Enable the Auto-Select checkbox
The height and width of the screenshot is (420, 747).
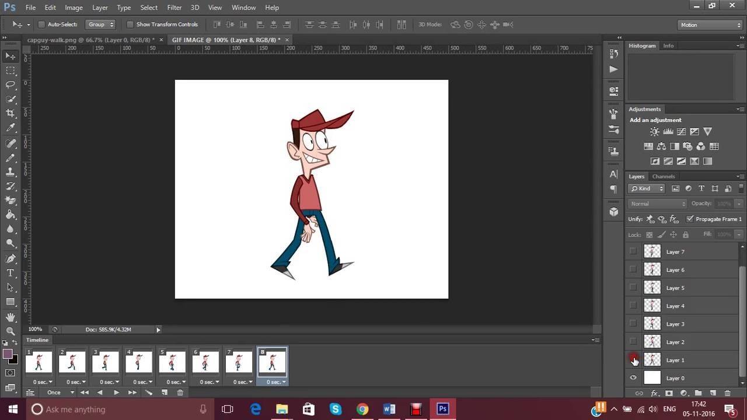41,24
